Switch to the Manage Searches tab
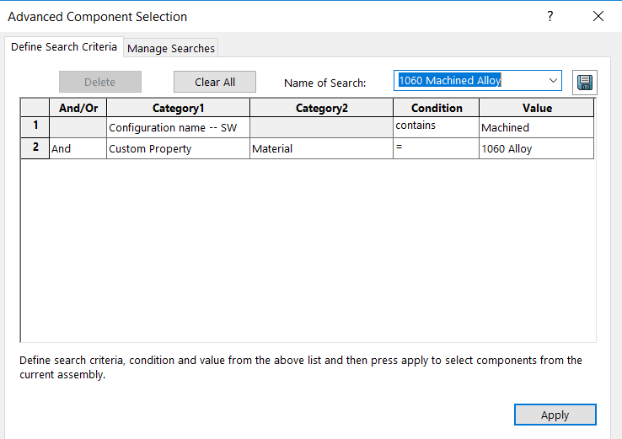The height and width of the screenshot is (439, 622). 171,48
